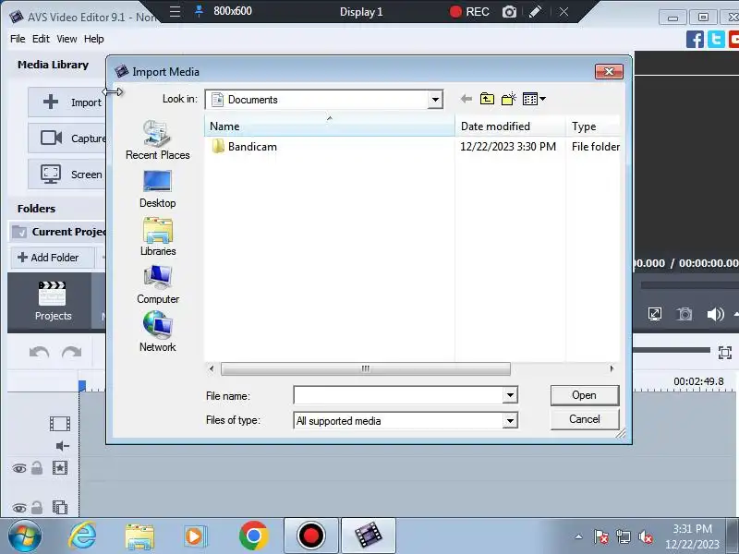Click the scroll left arrow in file list

(212, 368)
